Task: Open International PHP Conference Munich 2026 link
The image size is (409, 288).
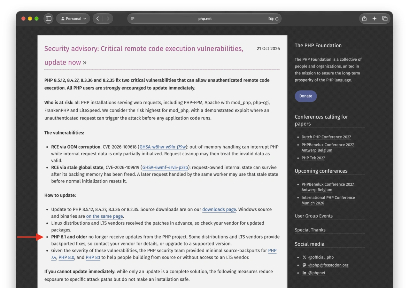Action: coord(328,200)
